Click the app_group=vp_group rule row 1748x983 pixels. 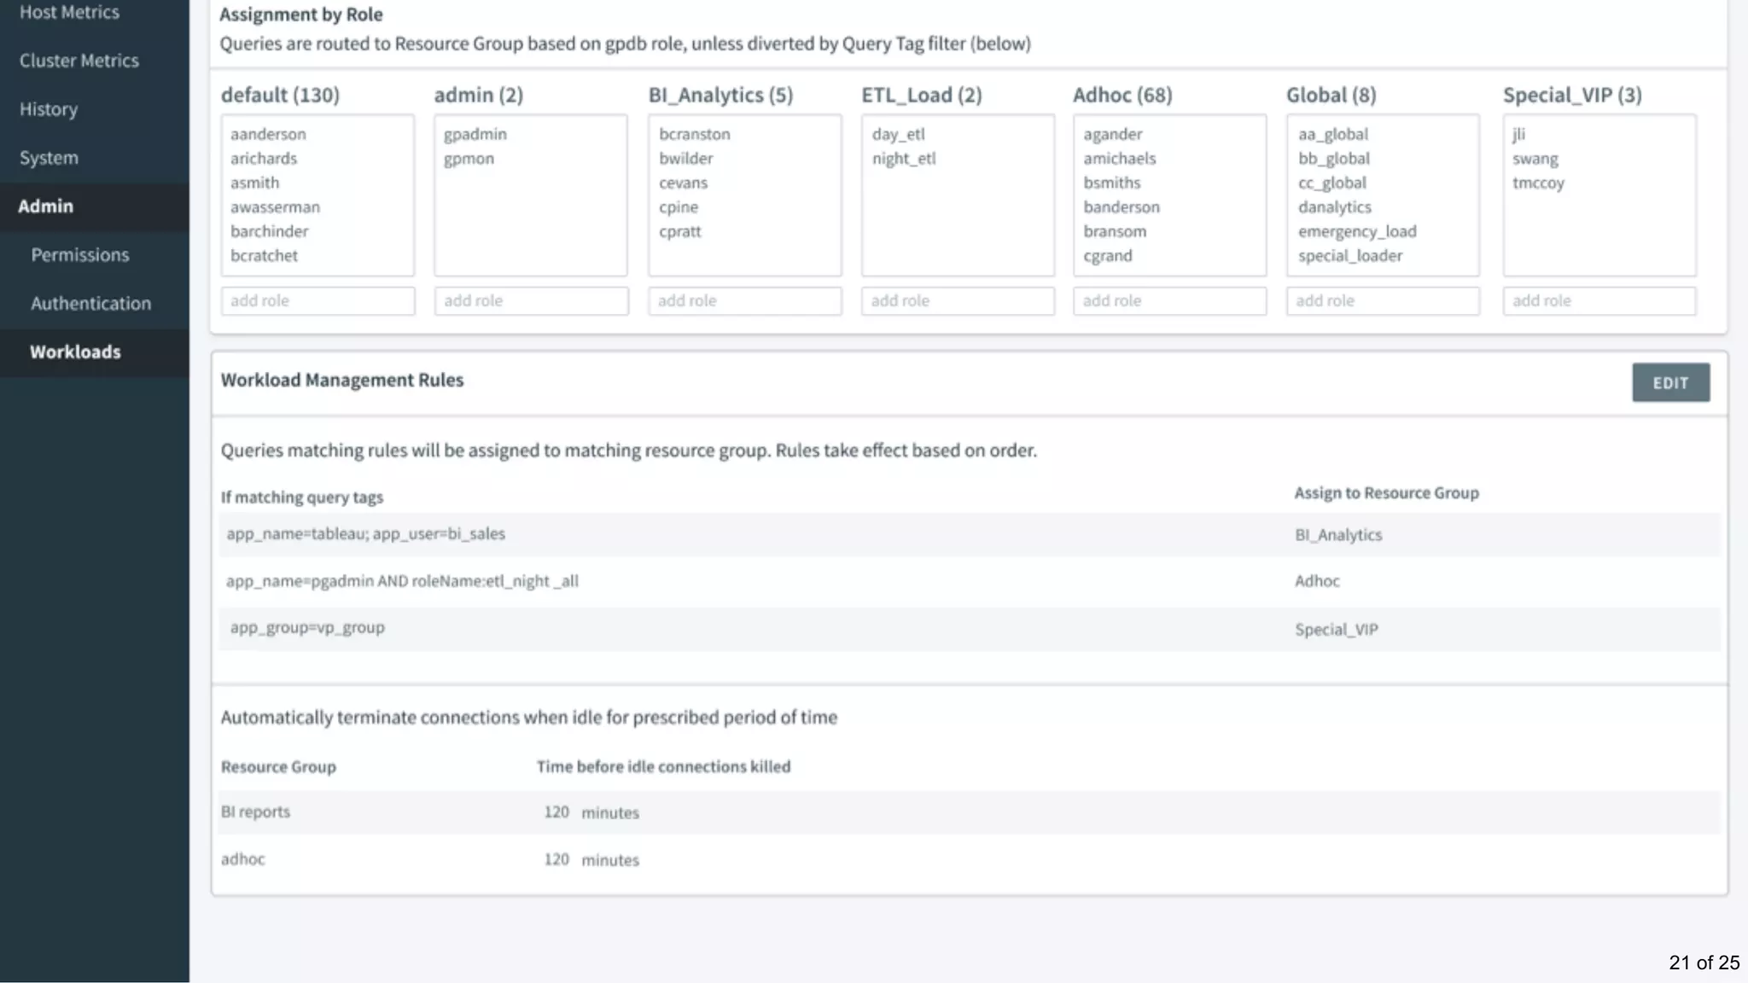307,628
